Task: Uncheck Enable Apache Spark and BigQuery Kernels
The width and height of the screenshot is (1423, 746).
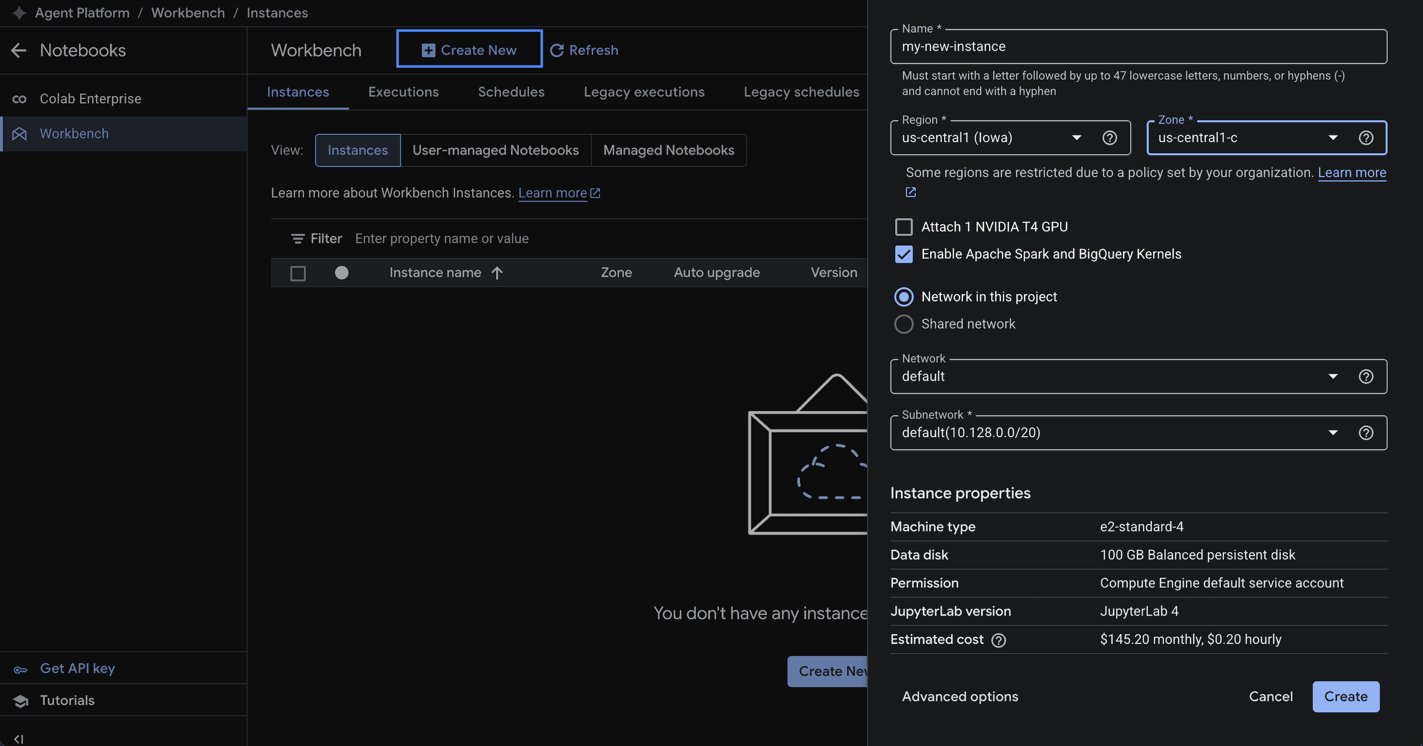Action: 904,254
